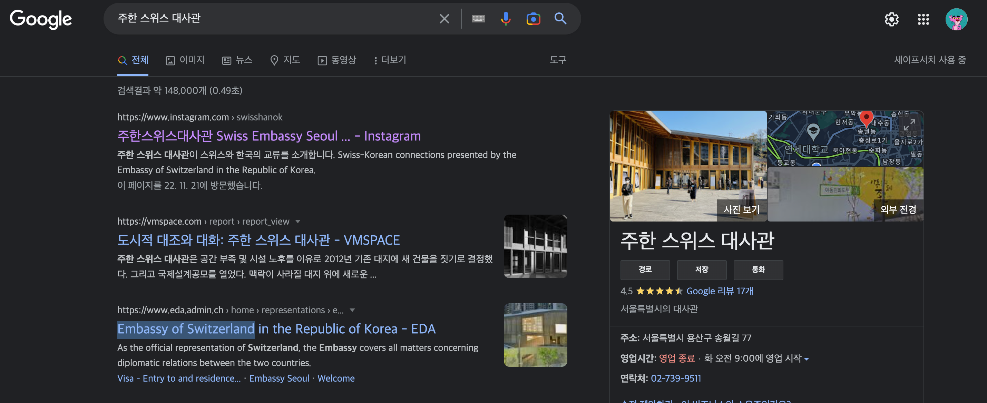
Task: Open the on-screen keyboard input tool
Action: click(478, 18)
